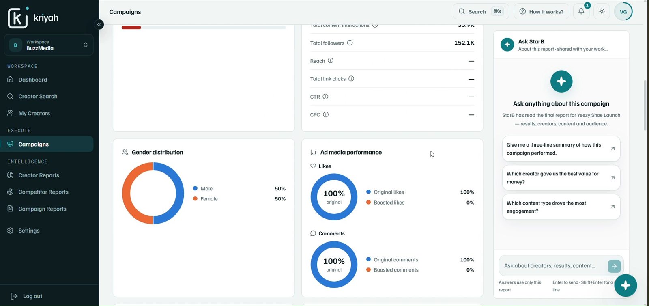Click the Female orange legend dot

point(195,198)
